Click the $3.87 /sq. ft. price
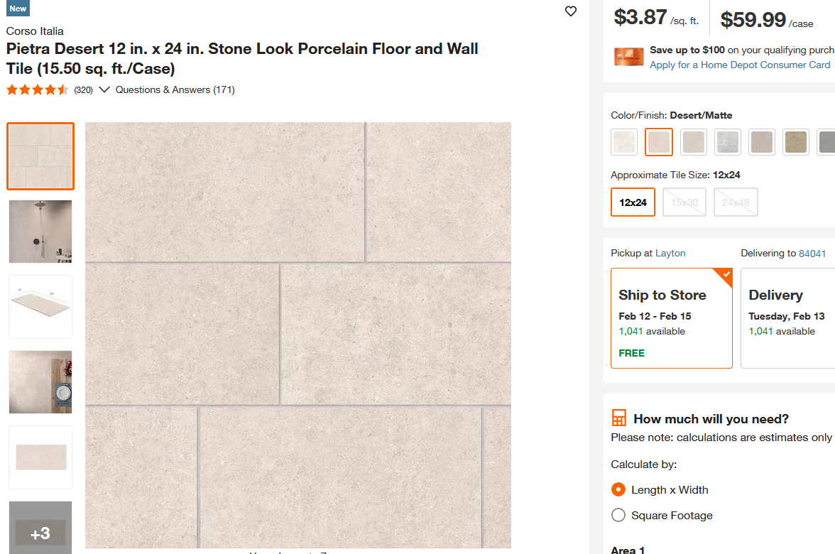Image resolution: width=835 pixels, height=554 pixels. coord(656,18)
